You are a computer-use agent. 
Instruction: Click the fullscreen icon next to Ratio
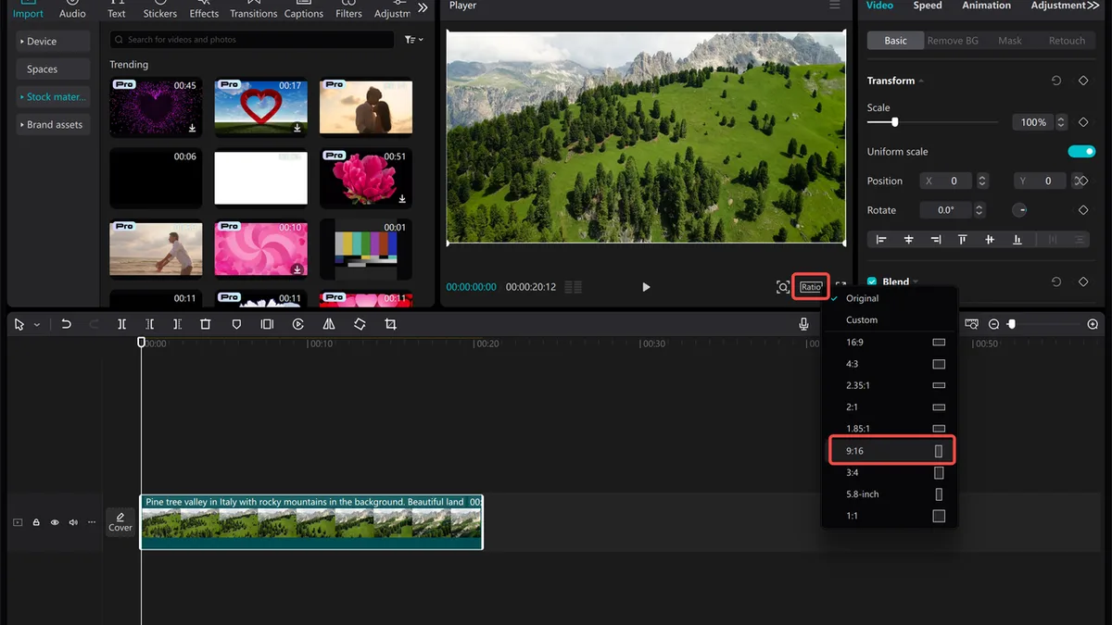coord(840,287)
